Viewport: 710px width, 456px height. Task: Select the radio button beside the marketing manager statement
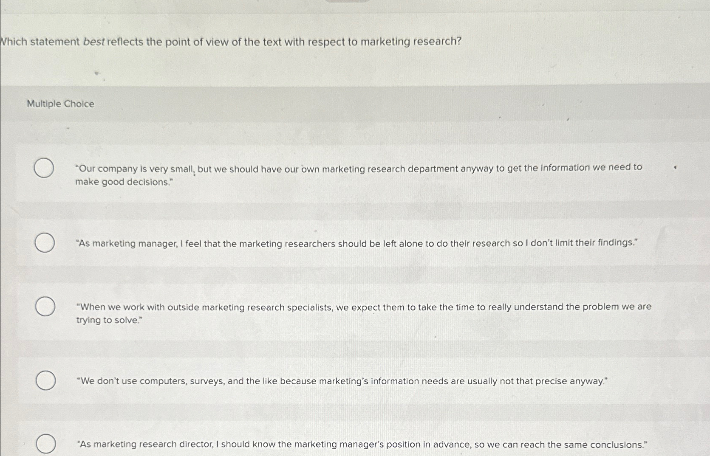point(44,243)
